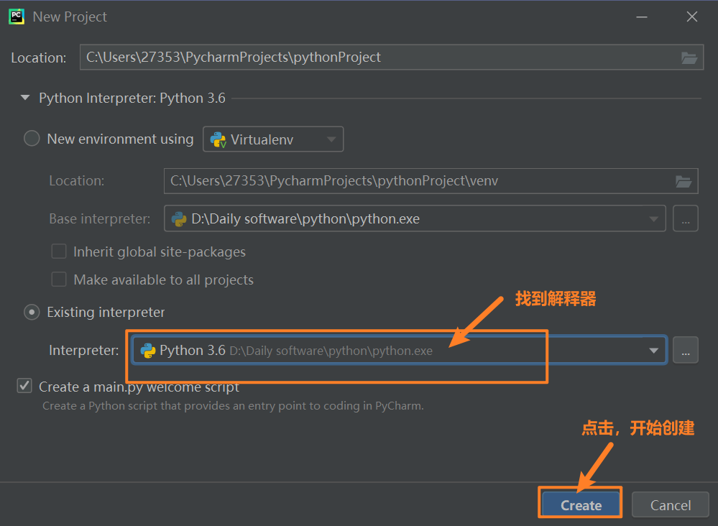Click the PyCharm logo in the title bar

coord(17,17)
